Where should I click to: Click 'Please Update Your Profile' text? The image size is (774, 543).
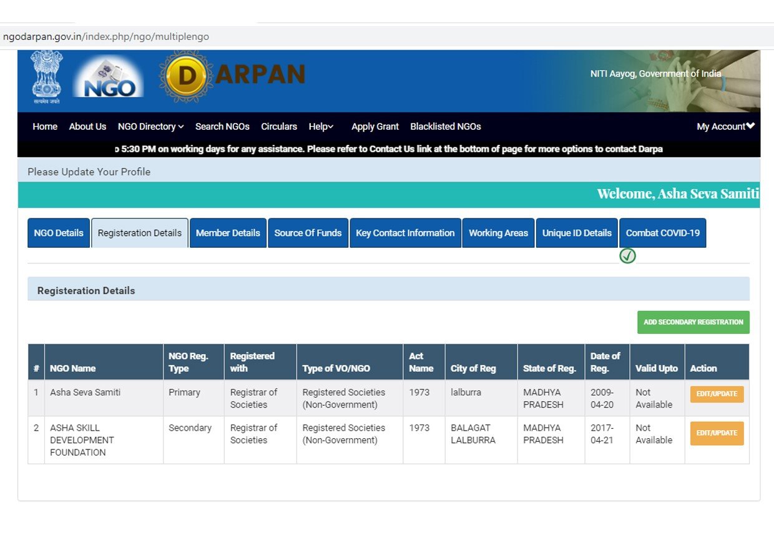click(89, 172)
